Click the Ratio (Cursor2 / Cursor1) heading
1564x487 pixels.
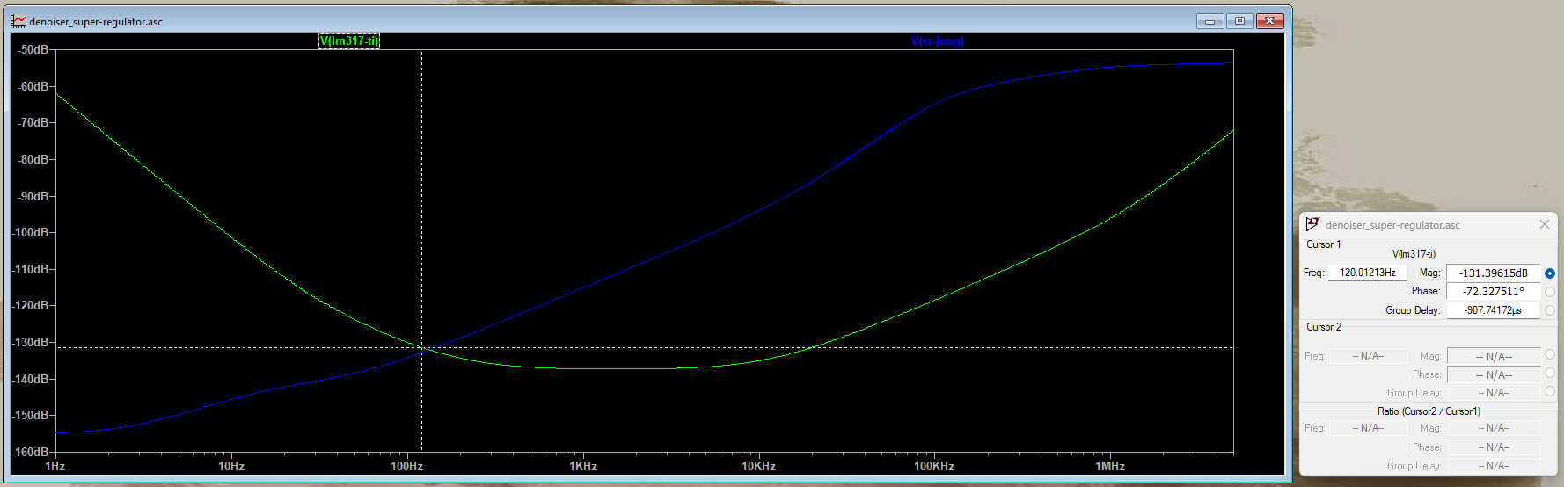[1429, 411]
